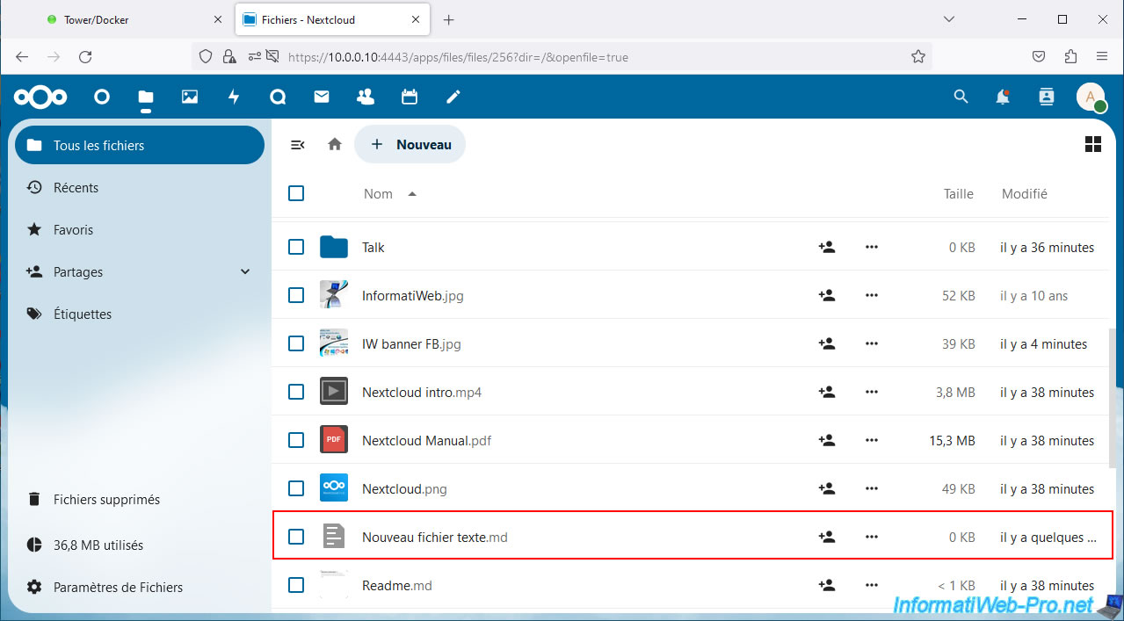
Task: Select the Nouveau fichier texte.md checkbox
Action: pos(296,537)
